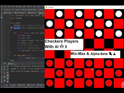Click the up arrow in the Run console toolbar
This screenshot has height=93, width=124.
click(8, 67)
